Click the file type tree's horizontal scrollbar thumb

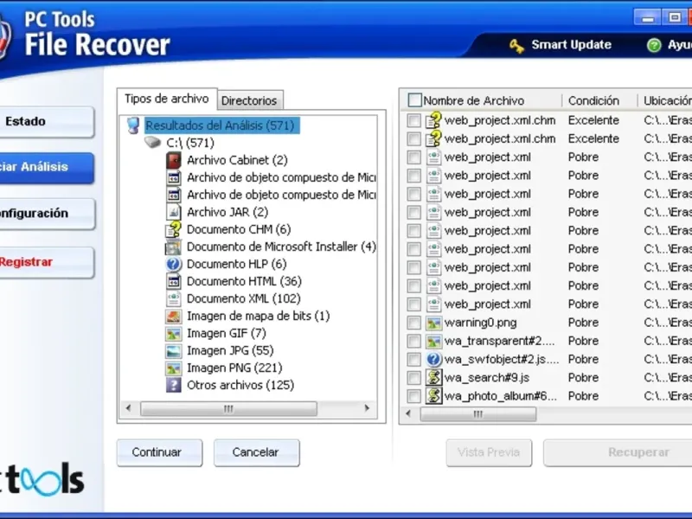tap(228, 408)
